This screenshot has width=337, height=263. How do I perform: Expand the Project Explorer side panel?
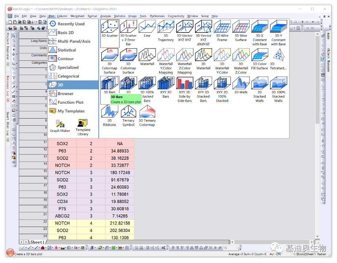pyautogui.click(x=8, y=49)
